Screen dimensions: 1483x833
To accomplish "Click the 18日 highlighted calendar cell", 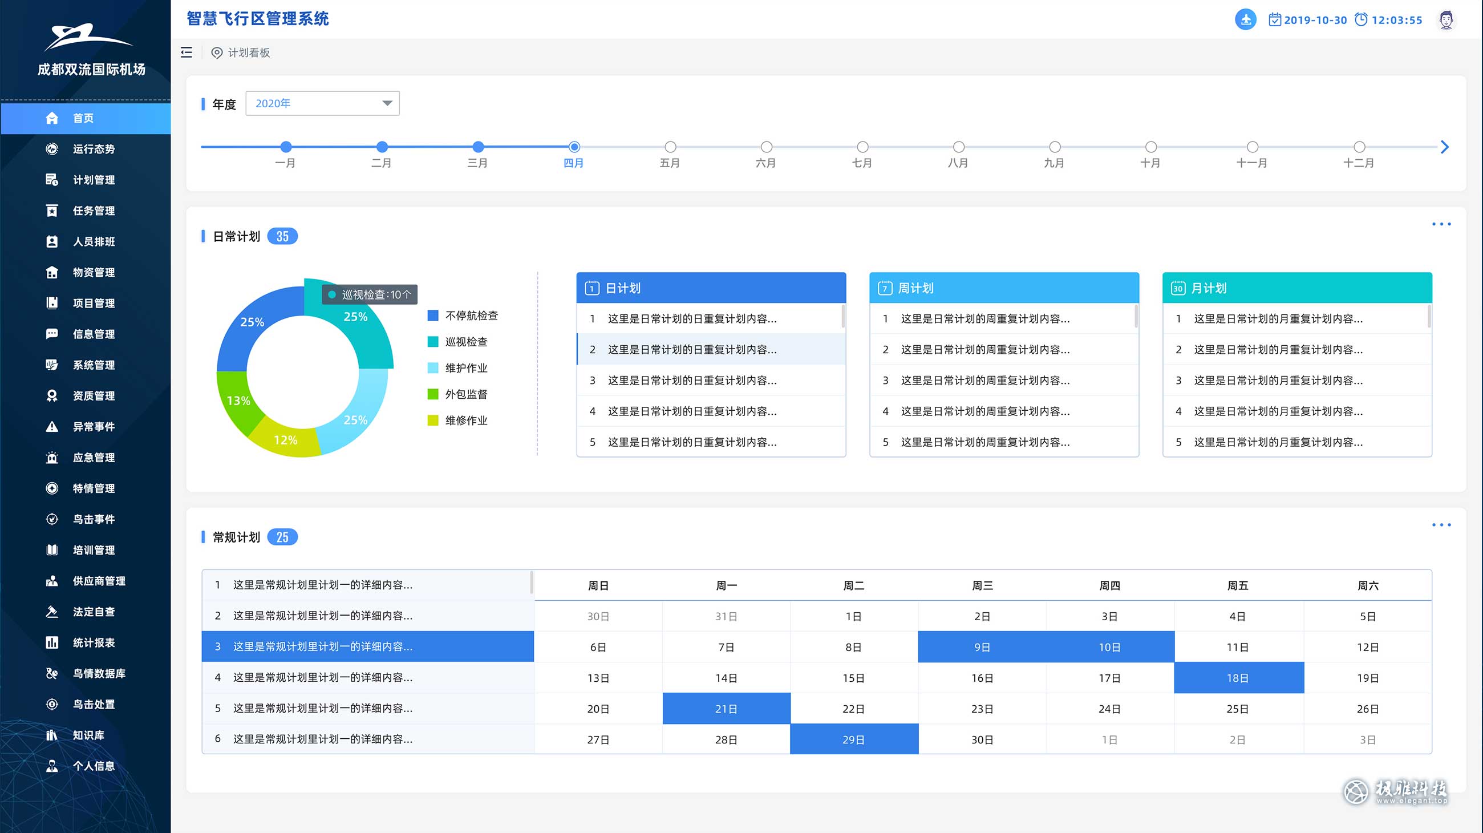I will (x=1238, y=678).
